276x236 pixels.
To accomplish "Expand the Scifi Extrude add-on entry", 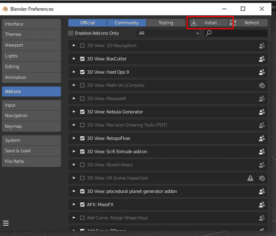I will tap(74, 152).
